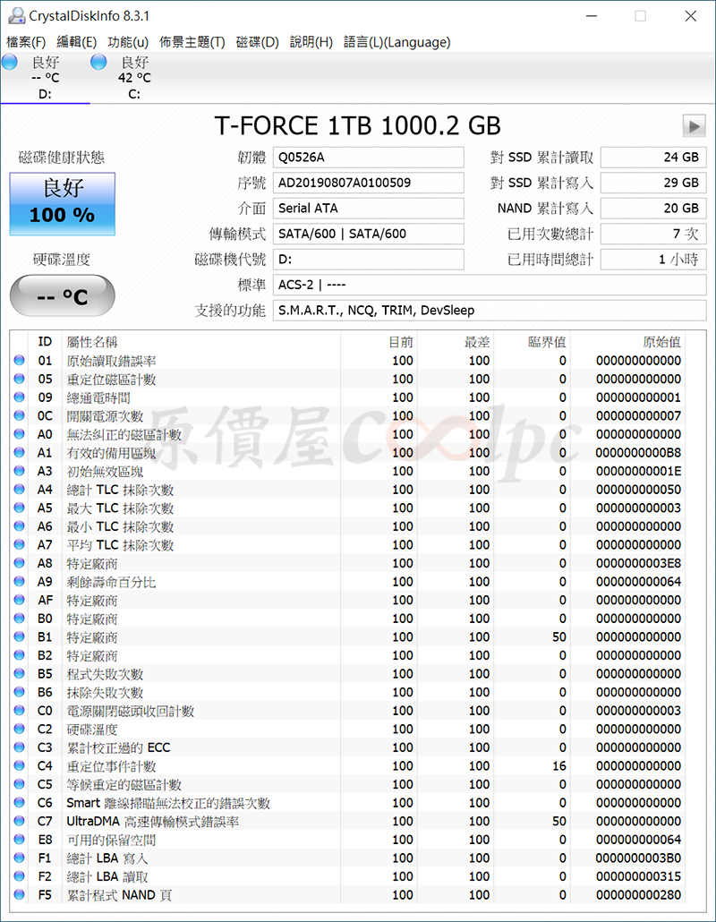Viewport: 716px width, 922px height.
Task: Select the C: drive tab showing 42 °C
Action: point(134,78)
